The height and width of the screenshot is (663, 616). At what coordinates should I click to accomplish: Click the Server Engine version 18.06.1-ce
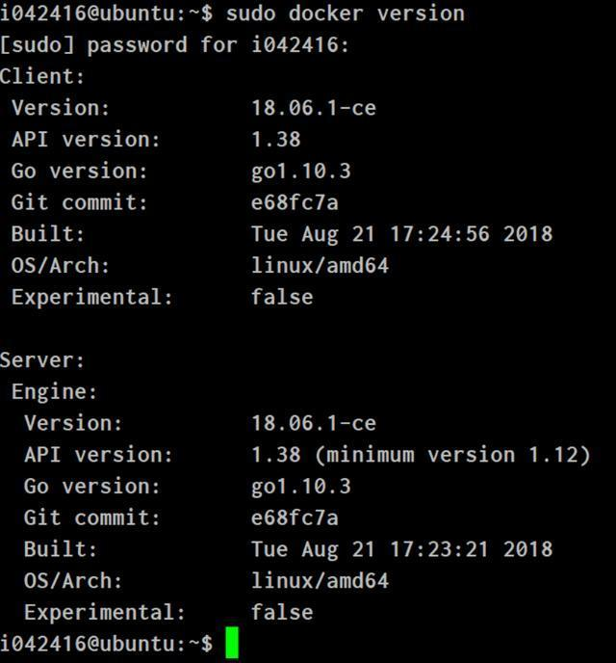coord(314,424)
